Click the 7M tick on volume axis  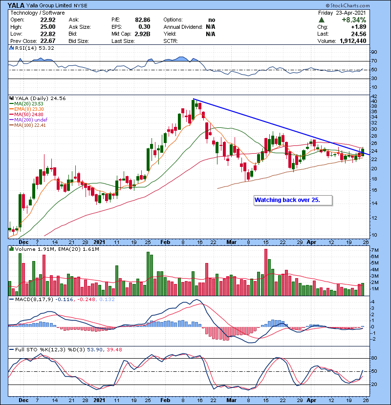point(375,250)
